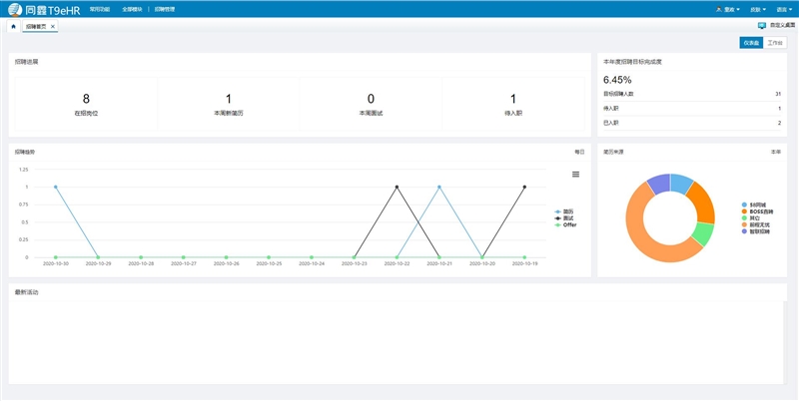Toggle the 简历 series in chart legend
This screenshot has height=401, width=799.
tap(566, 211)
